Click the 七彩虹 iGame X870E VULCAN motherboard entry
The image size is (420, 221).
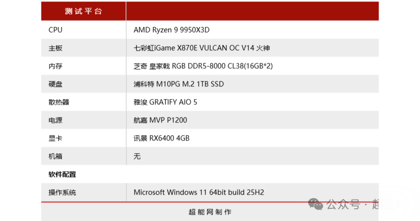[x=201, y=48]
